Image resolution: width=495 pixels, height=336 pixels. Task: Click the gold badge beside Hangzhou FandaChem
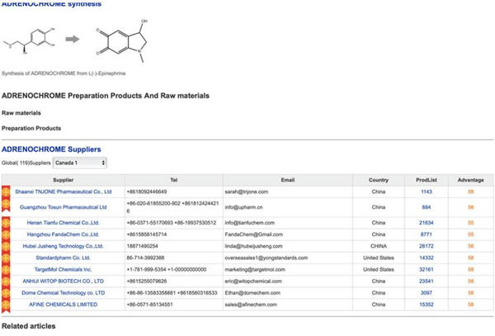point(6,234)
